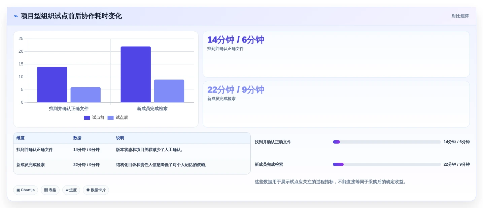Screen dimensions: 483x208
Task: Click the chart x-axis label 新成员完成检索
Action: click(152, 109)
